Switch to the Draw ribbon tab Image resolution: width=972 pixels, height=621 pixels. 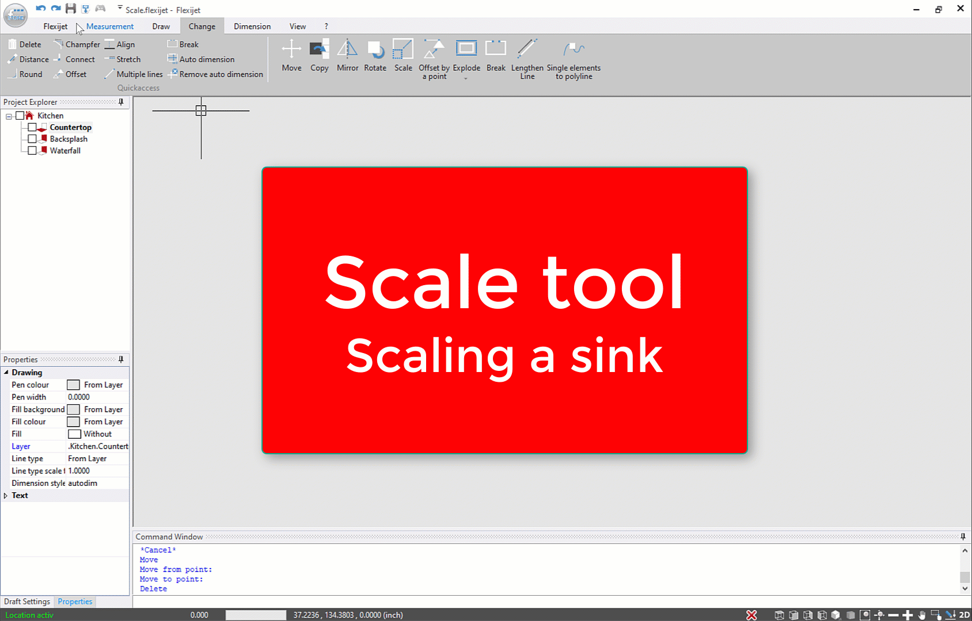(161, 26)
